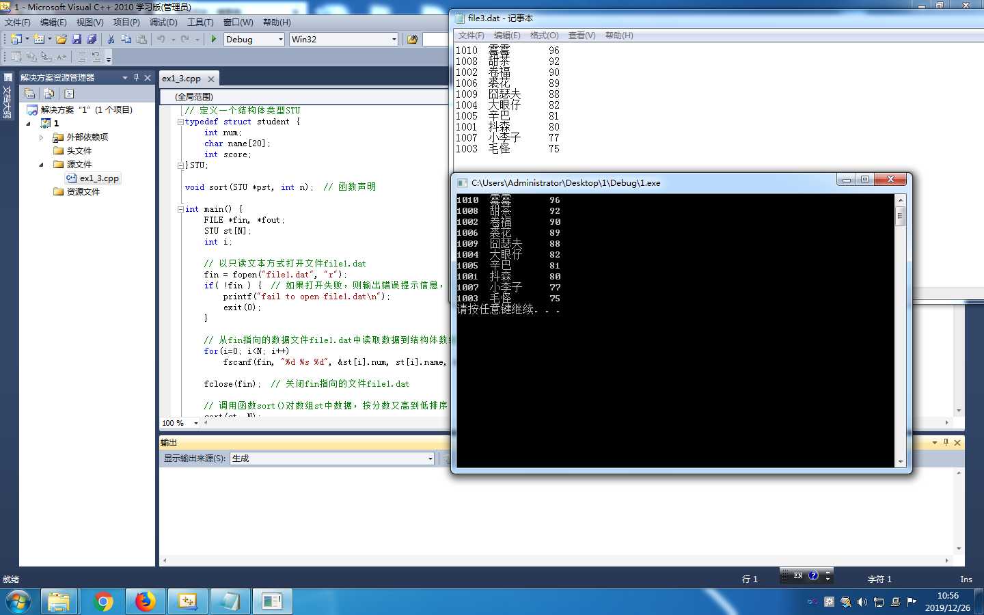Open the 文件(F) menu in Visual C++

point(18,23)
